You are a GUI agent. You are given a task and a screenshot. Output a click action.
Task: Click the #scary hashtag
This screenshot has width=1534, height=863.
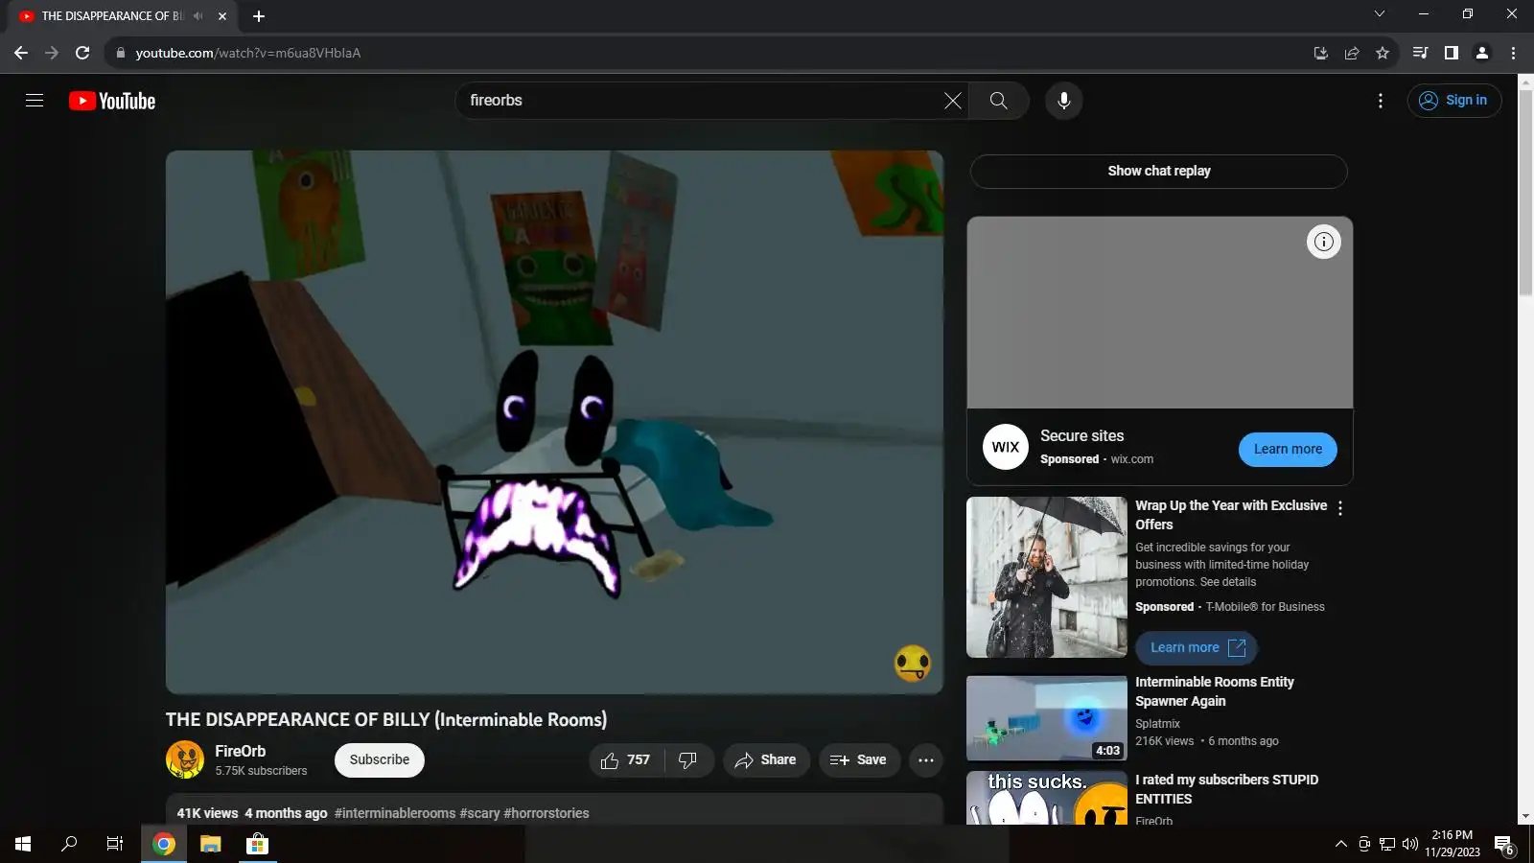click(x=479, y=813)
